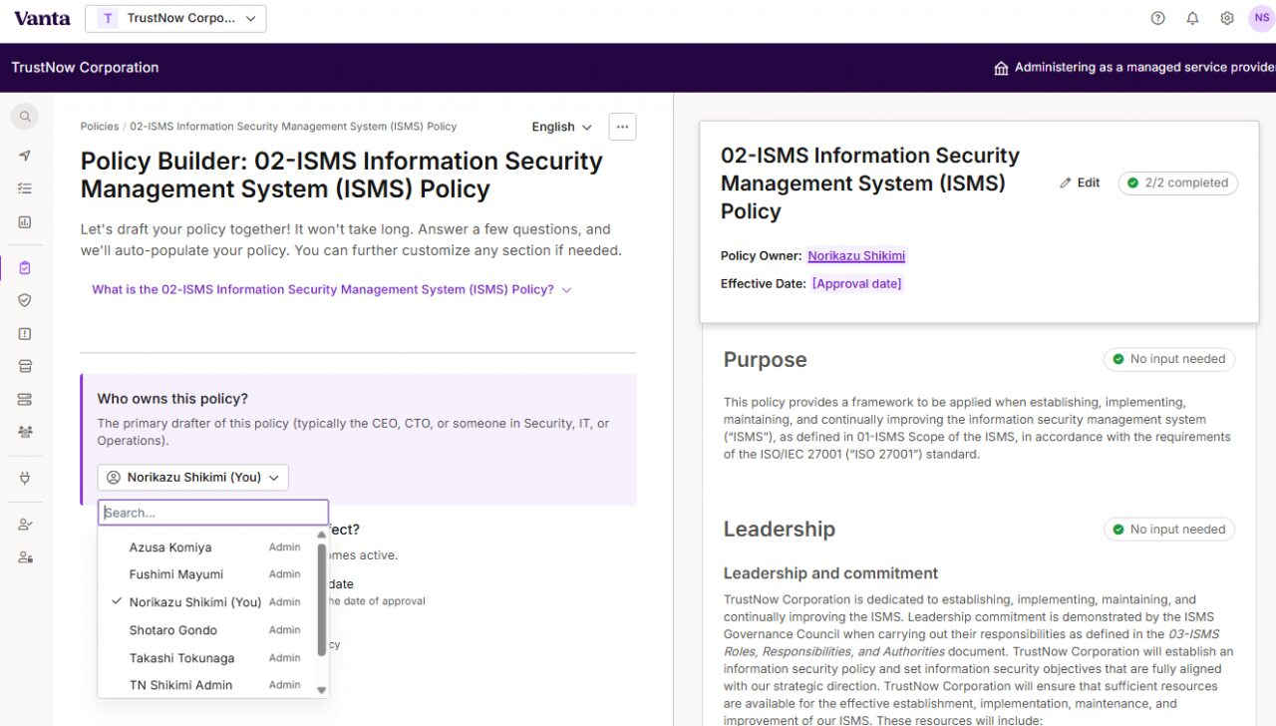Image resolution: width=1276 pixels, height=726 pixels.
Task: Go to the Policies breadcrumb link
Action: point(100,127)
